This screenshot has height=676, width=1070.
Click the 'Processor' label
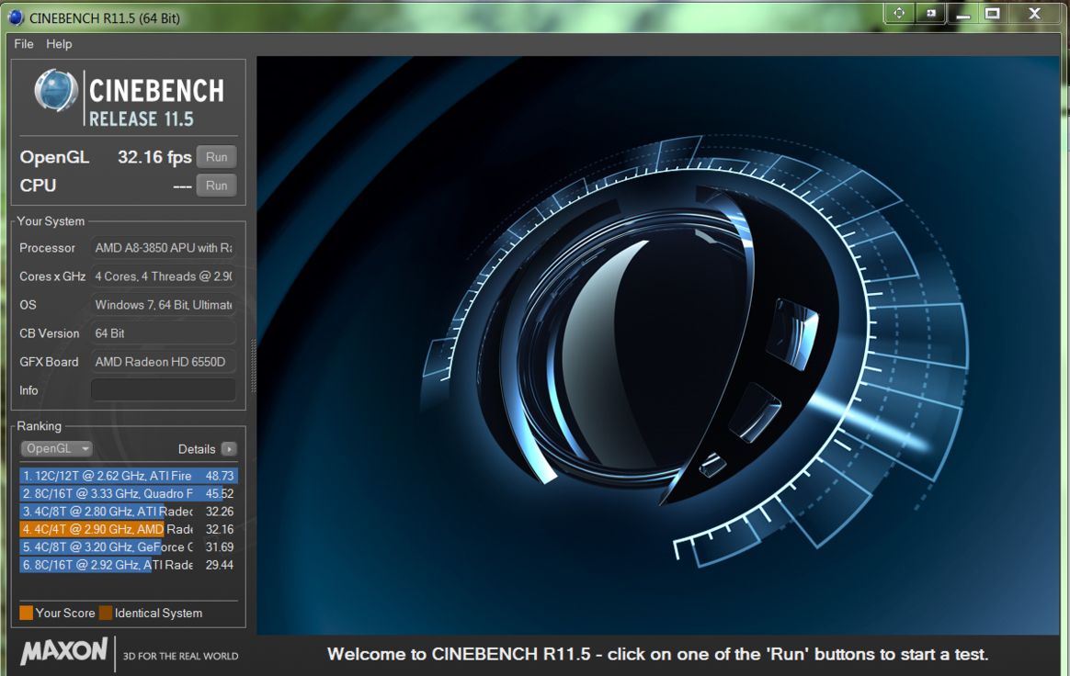(x=47, y=248)
